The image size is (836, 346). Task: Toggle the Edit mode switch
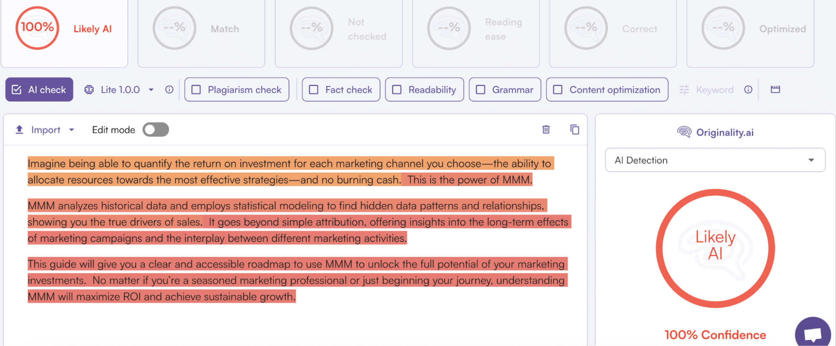click(x=156, y=130)
